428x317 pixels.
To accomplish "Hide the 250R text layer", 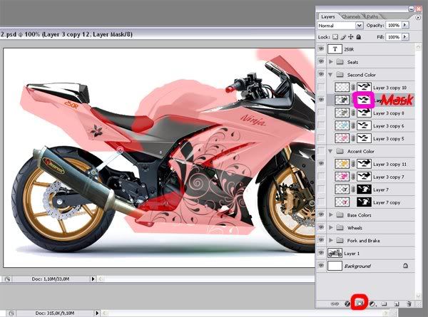I will pyautogui.click(x=321, y=49).
